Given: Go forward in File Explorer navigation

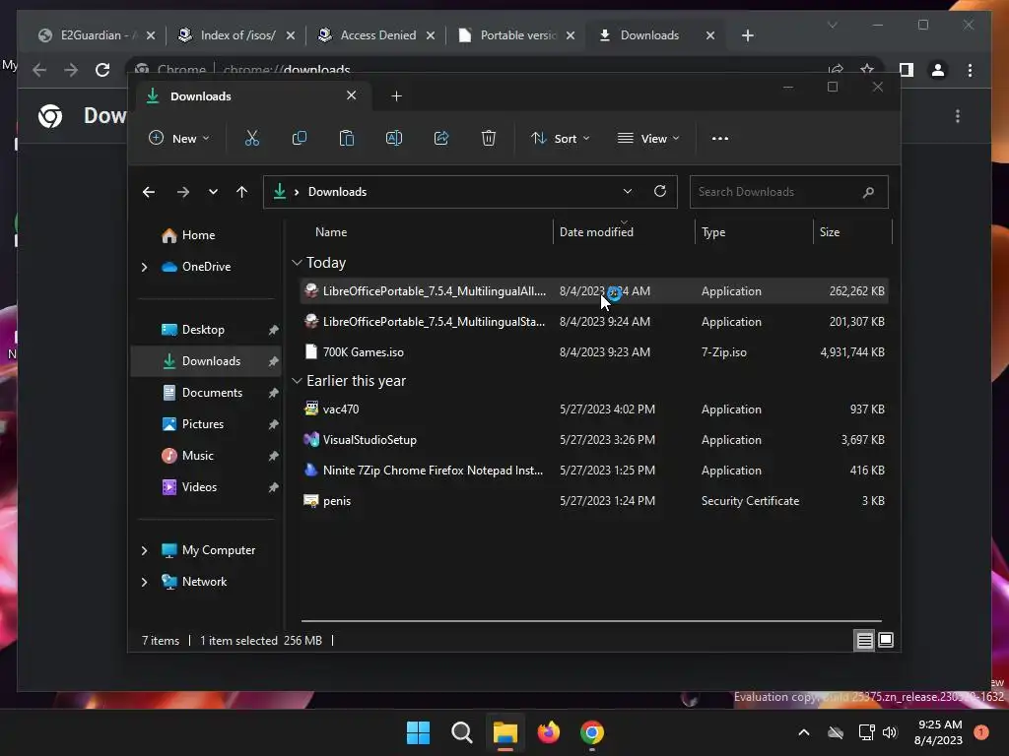Looking at the screenshot, I should tap(182, 192).
